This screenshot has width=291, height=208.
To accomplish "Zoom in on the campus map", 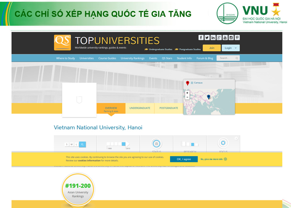I will coord(187,93).
